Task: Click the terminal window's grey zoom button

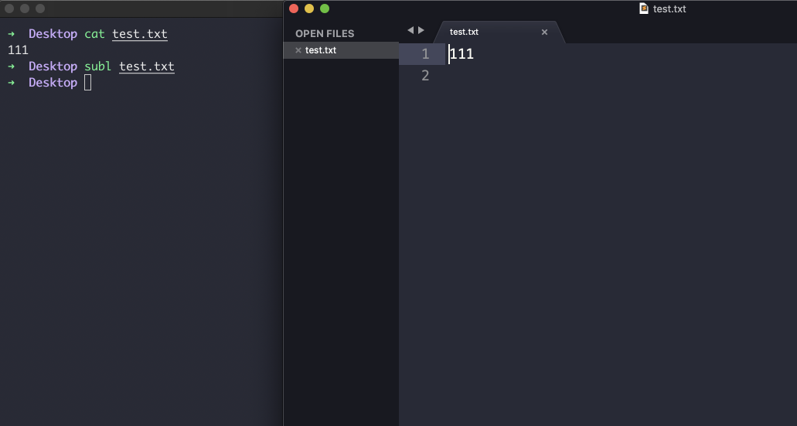Action: point(40,9)
